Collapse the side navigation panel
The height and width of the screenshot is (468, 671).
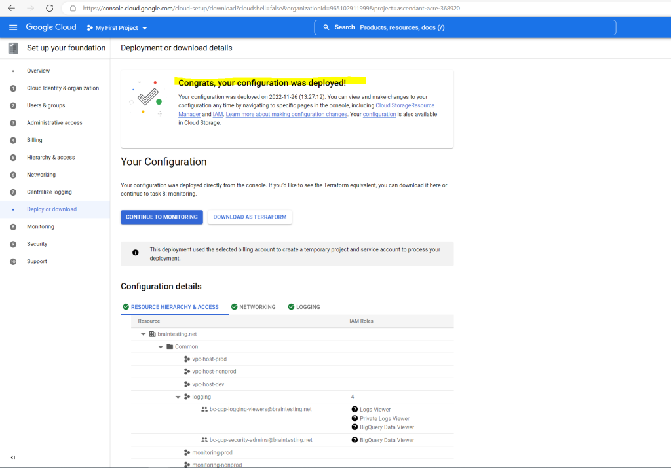click(13, 458)
